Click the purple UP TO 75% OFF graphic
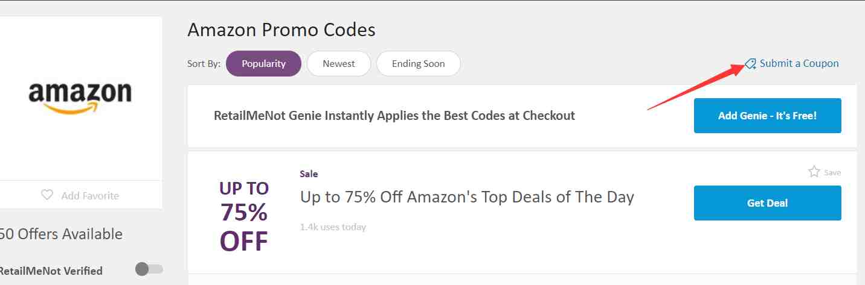The height and width of the screenshot is (285, 865). point(244,216)
